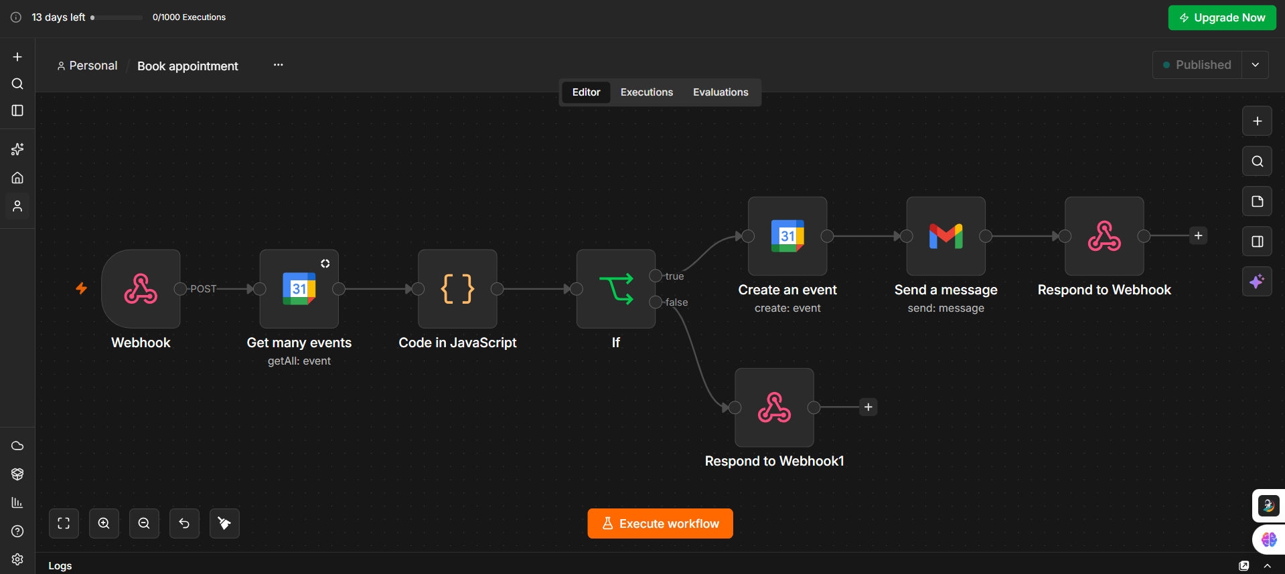Open the canvas search button on right
Image resolution: width=1285 pixels, height=574 pixels.
tap(1257, 161)
